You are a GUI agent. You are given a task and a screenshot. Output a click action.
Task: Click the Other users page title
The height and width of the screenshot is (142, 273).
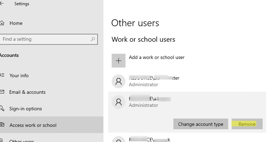coord(135,23)
